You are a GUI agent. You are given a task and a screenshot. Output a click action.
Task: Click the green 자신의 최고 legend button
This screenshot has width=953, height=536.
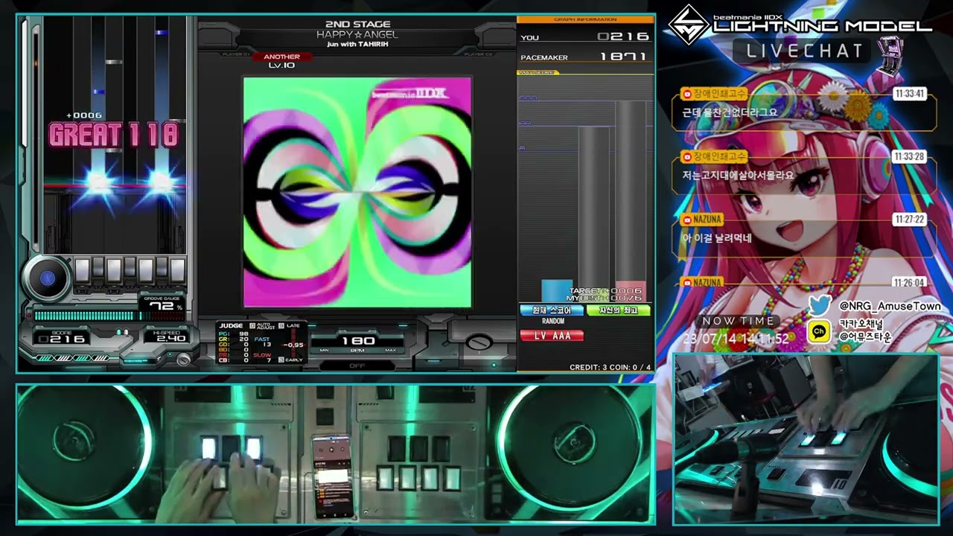tap(618, 310)
